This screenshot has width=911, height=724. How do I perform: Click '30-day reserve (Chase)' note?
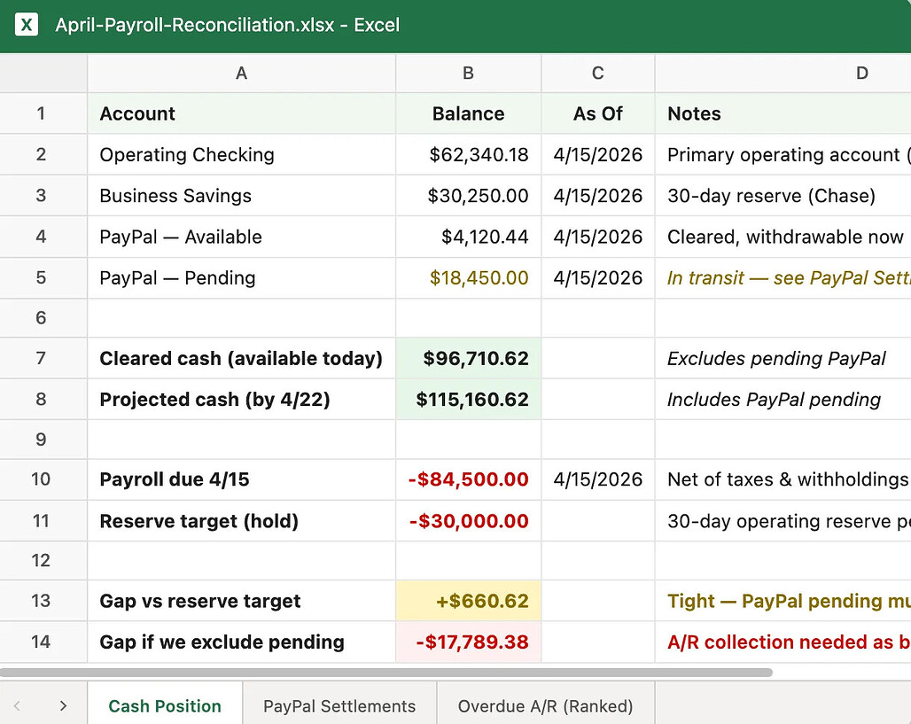click(783, 196)
